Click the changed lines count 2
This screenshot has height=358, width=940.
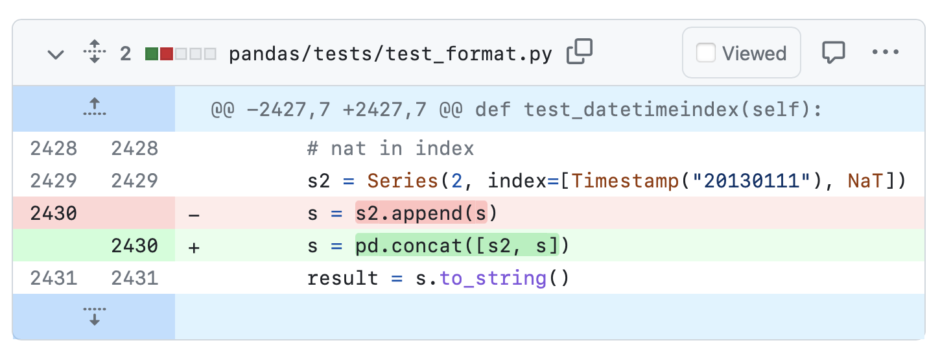126,54
